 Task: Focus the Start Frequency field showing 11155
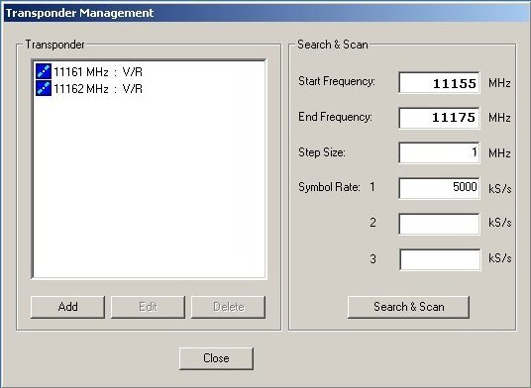[439, 82]
